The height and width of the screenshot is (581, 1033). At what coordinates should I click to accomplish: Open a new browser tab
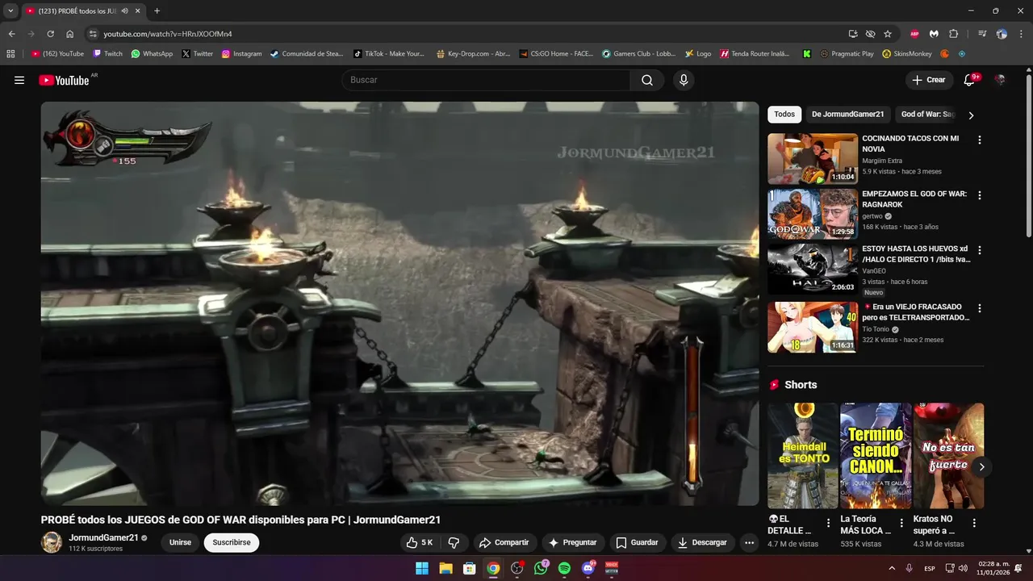(x=157, y=10)
